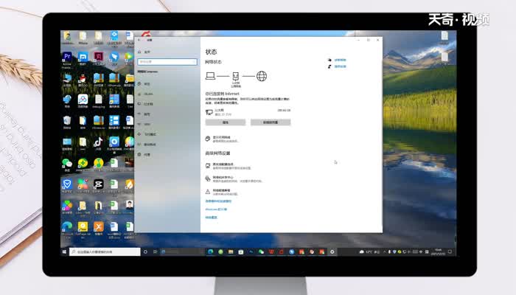Open 以太网 (Ethernet) in the sidebar
The width and height of the screenshot is (516, 295).
[x=148, y=105]
